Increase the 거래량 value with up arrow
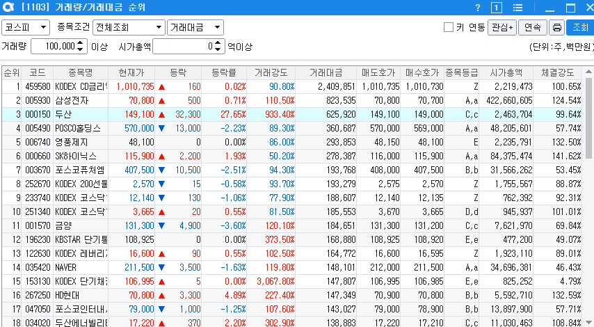594x327 pixels. pyautogui.click(x=80, y=43)
